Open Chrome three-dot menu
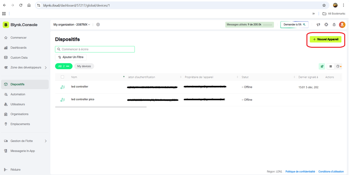The image size is (349, 175). (x=344, y=5)
